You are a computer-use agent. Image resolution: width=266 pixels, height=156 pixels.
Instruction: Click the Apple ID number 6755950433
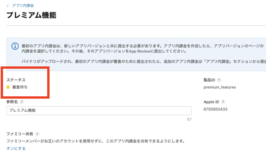tap(215, 109)
